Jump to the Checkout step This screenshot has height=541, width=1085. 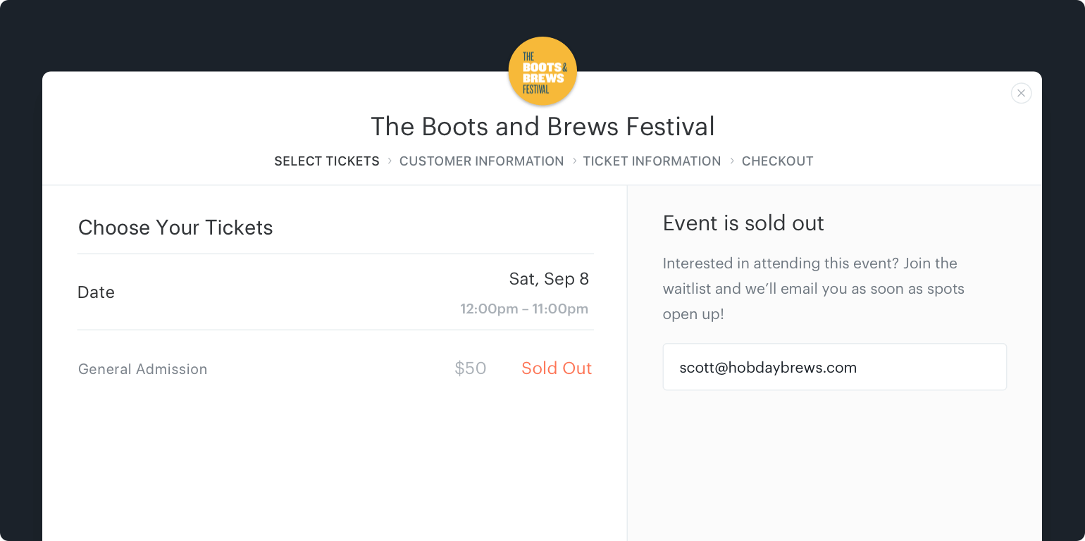[777, 161]
